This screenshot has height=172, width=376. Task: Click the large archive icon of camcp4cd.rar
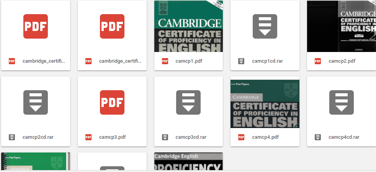[342, 102]
